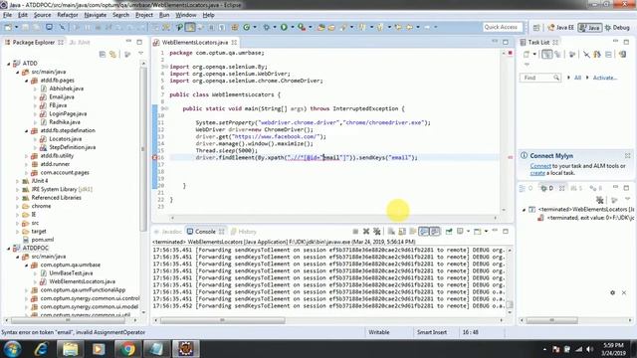Click the Find field in Task List
The image size is (637, 358).
(540, 78)
